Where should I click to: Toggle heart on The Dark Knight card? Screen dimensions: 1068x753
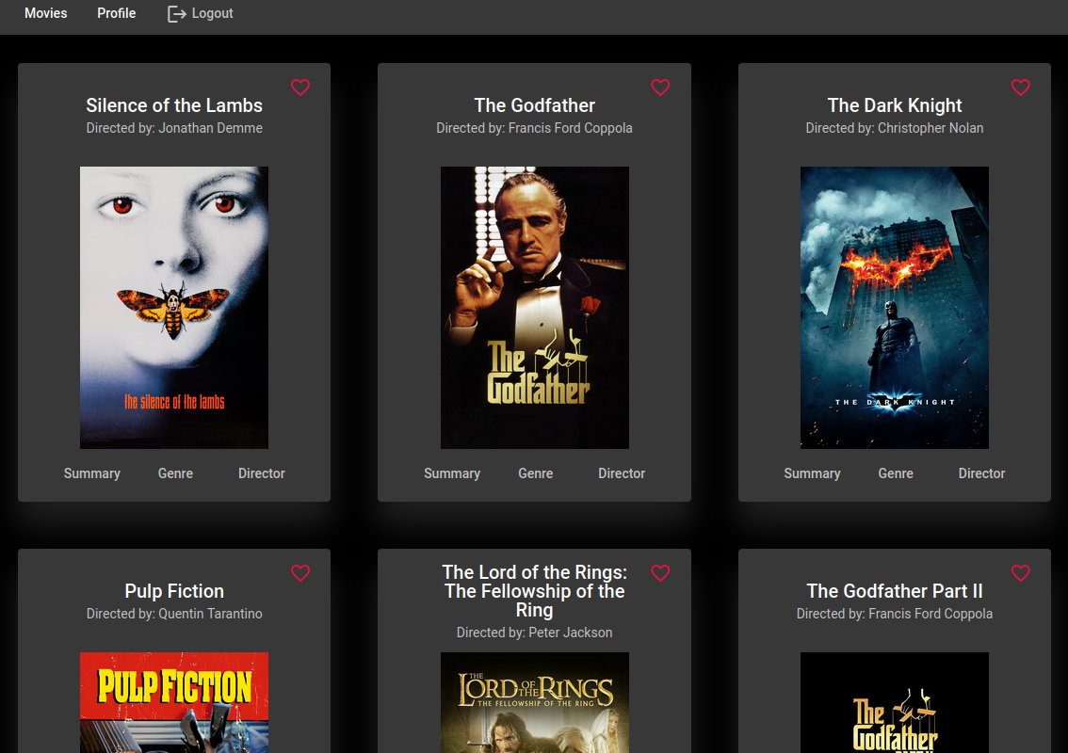pos(1020,88)
